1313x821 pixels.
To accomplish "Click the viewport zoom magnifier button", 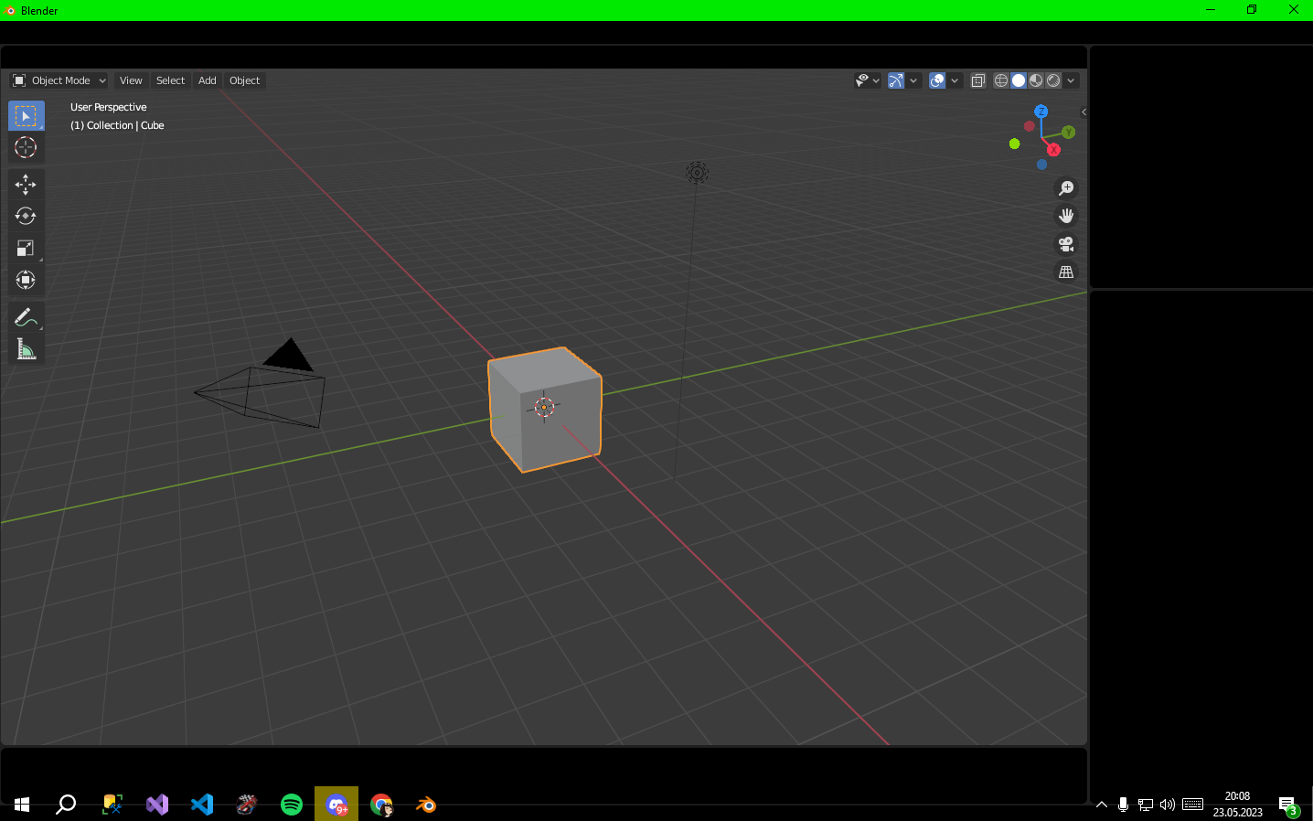I will (1066, 188).
